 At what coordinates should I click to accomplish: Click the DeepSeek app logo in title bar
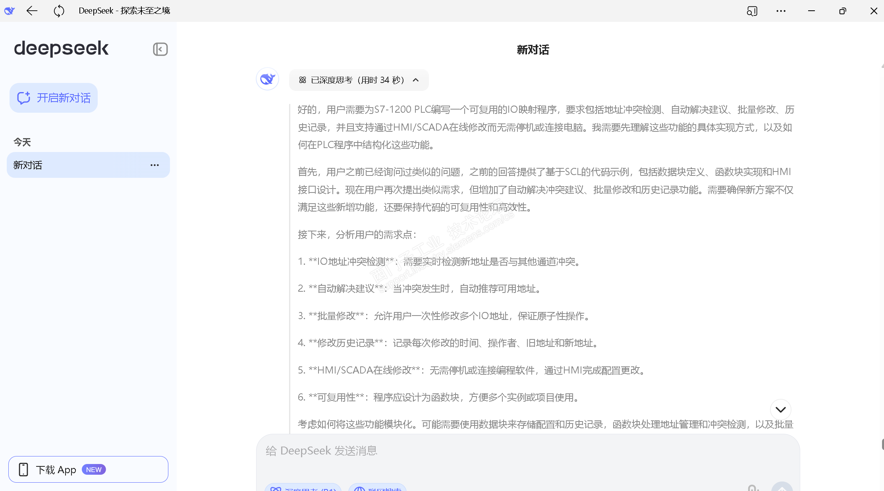(10, 11)
